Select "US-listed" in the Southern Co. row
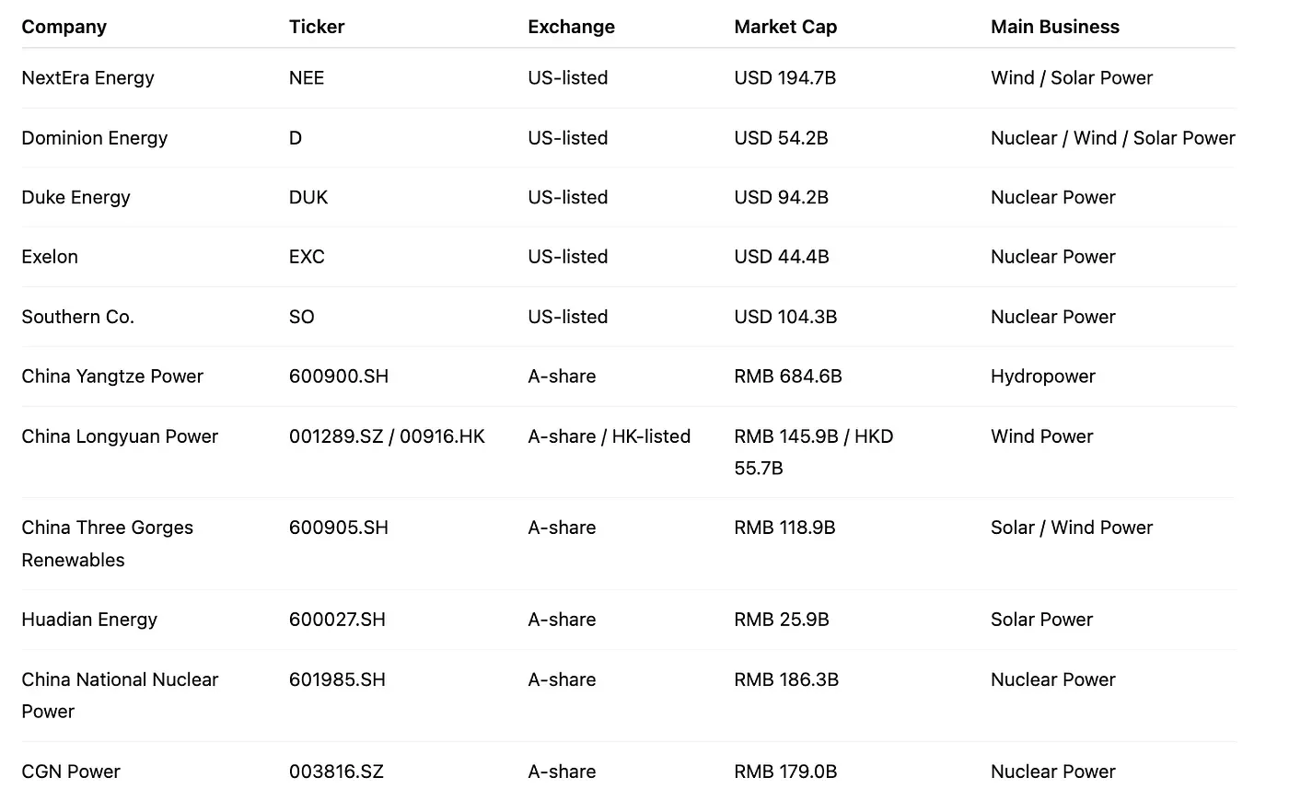 coord(568,317)
